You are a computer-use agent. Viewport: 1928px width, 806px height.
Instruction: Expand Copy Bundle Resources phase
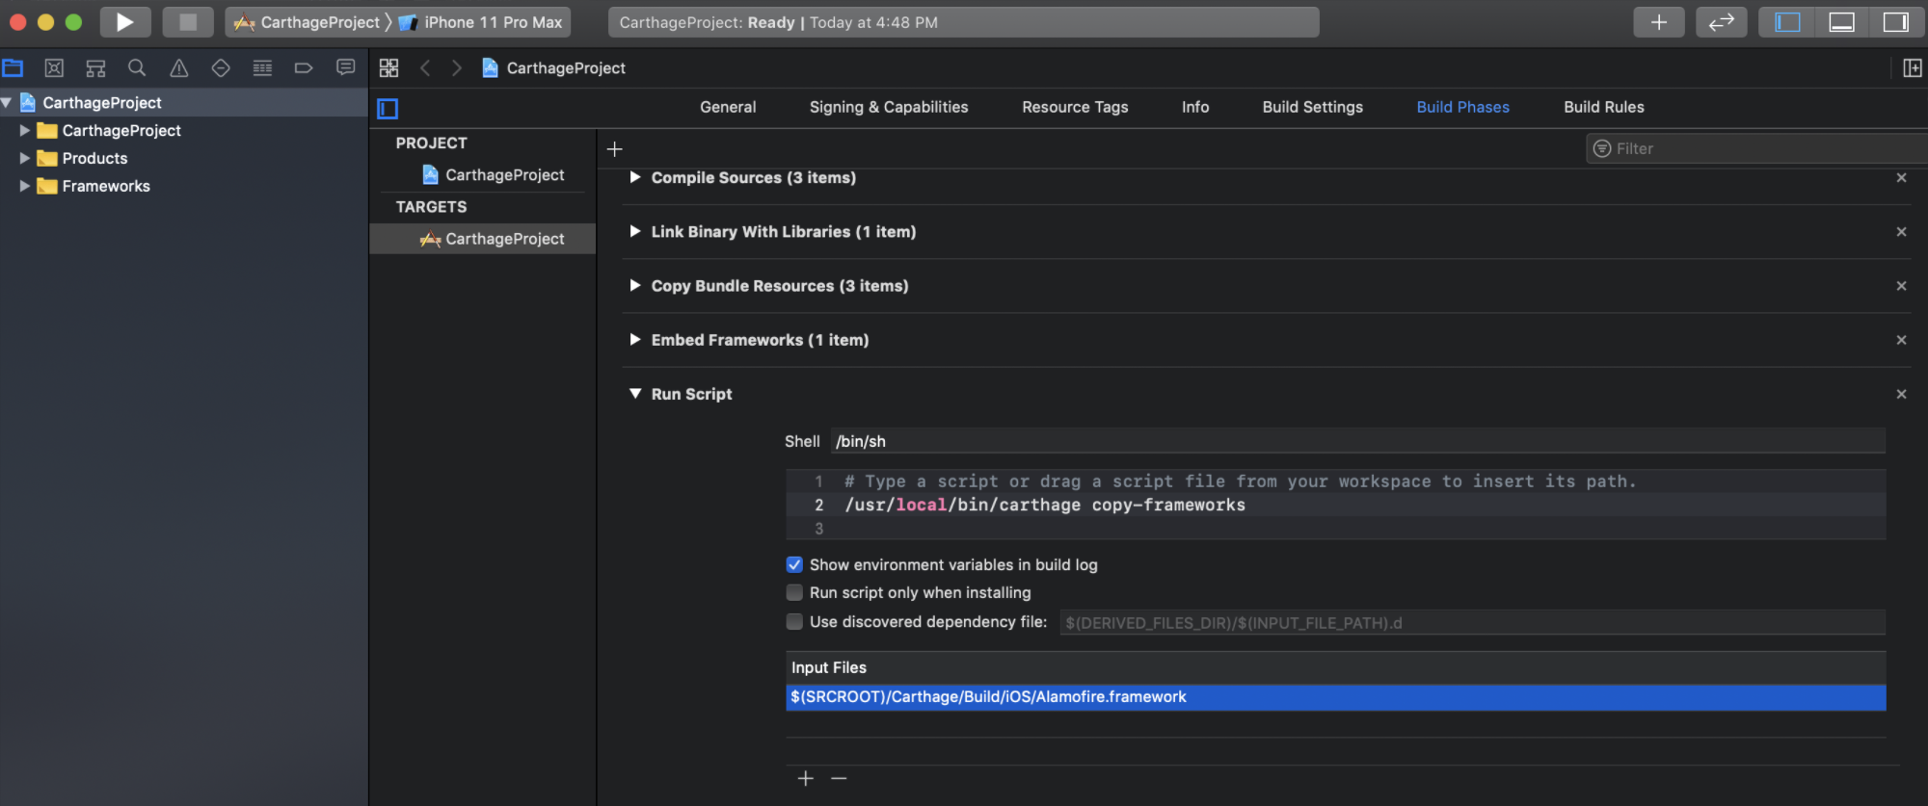(634, 285)
